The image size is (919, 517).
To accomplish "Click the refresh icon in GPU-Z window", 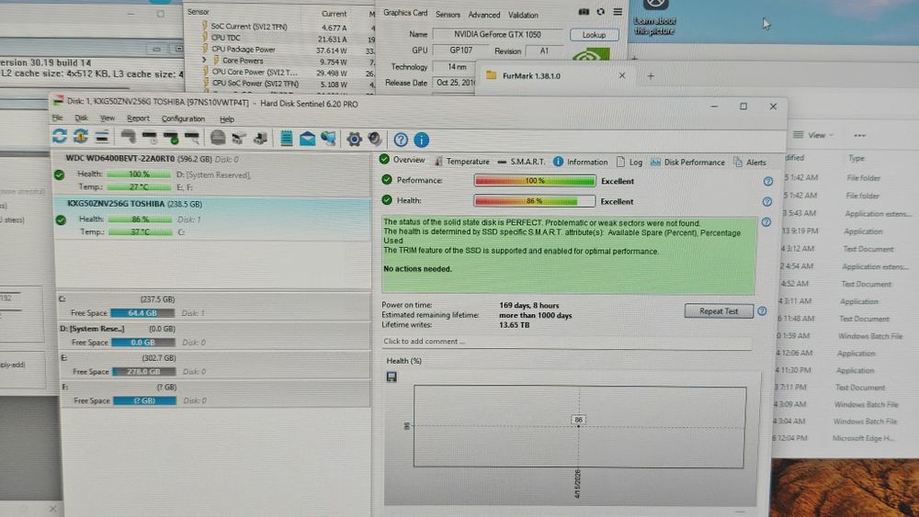I will point(601,11).
